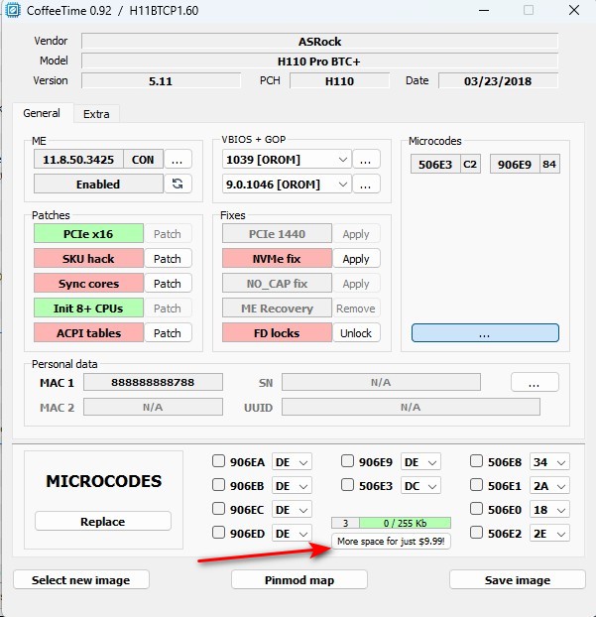596x617 pixels.
Task: Open the ME browse ellipsis button
Action: 178,160
